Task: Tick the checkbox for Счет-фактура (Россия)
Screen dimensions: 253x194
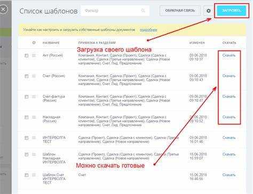Action: (x=26, y=97)
